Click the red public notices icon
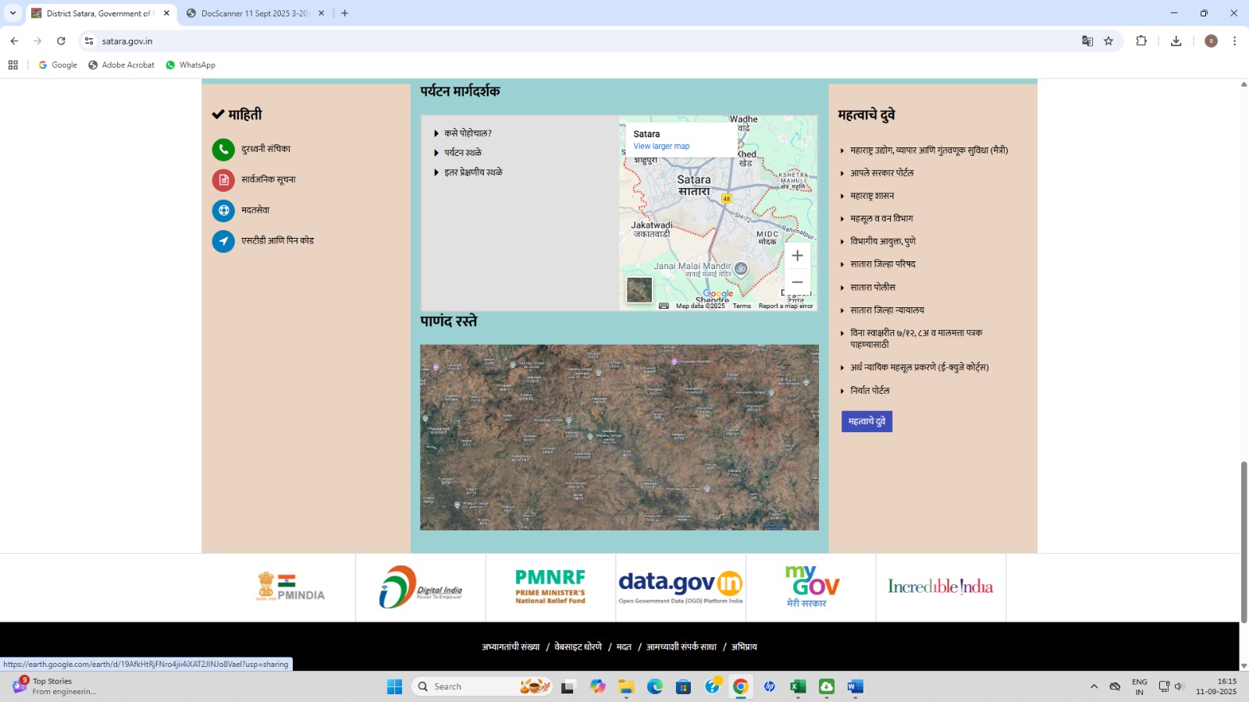The height and width of the screenshot is (702, 1249). tap(223, 180)
